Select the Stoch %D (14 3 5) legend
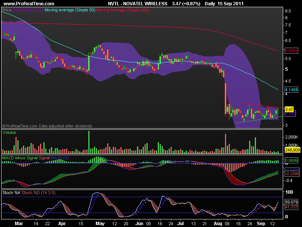The width and height of the screenshot is (302, 227). [39, 193]
